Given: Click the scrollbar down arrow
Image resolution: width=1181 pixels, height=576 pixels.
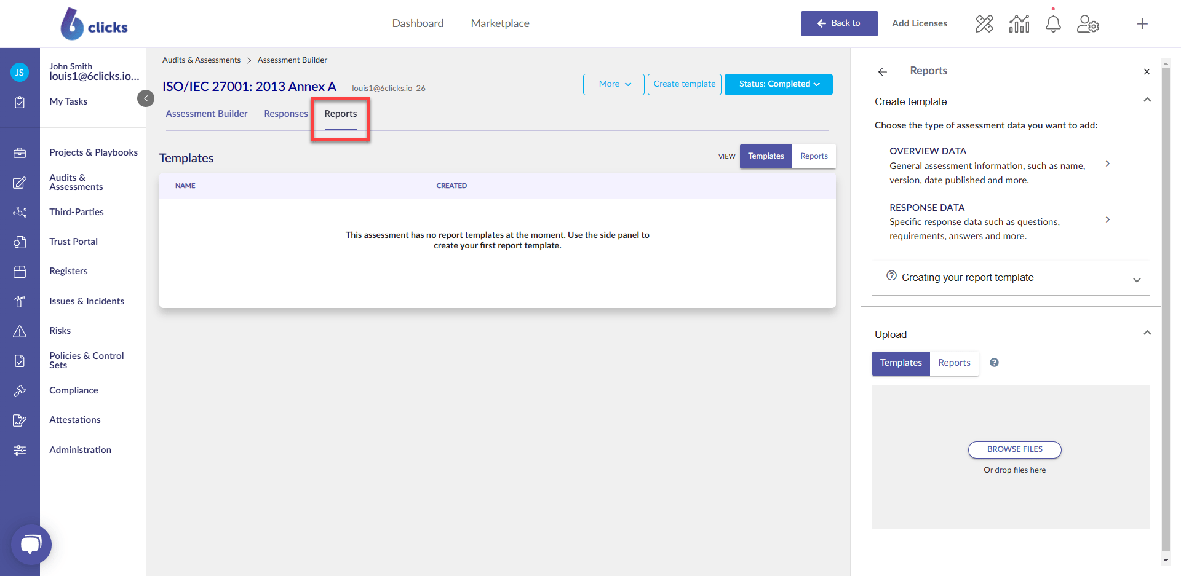Looking at the screenshot, I should point(1166,561).
